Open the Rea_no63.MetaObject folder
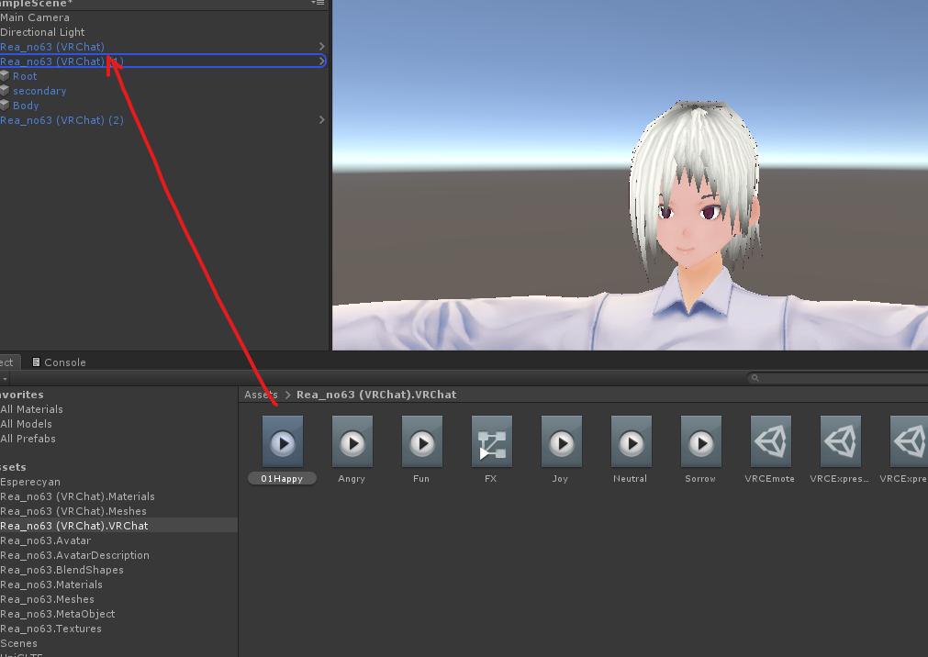 [58, 615]
